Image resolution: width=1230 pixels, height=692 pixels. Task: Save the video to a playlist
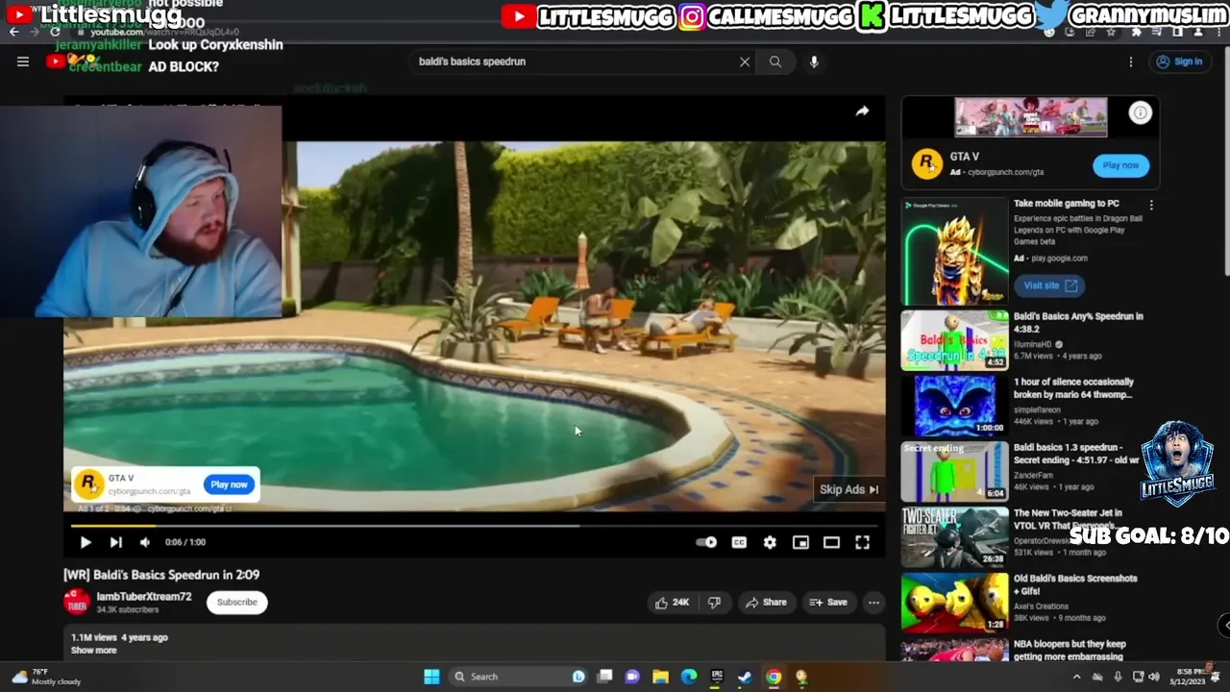828,603
